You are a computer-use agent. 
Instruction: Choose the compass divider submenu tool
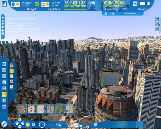click(x=12, y=87)
